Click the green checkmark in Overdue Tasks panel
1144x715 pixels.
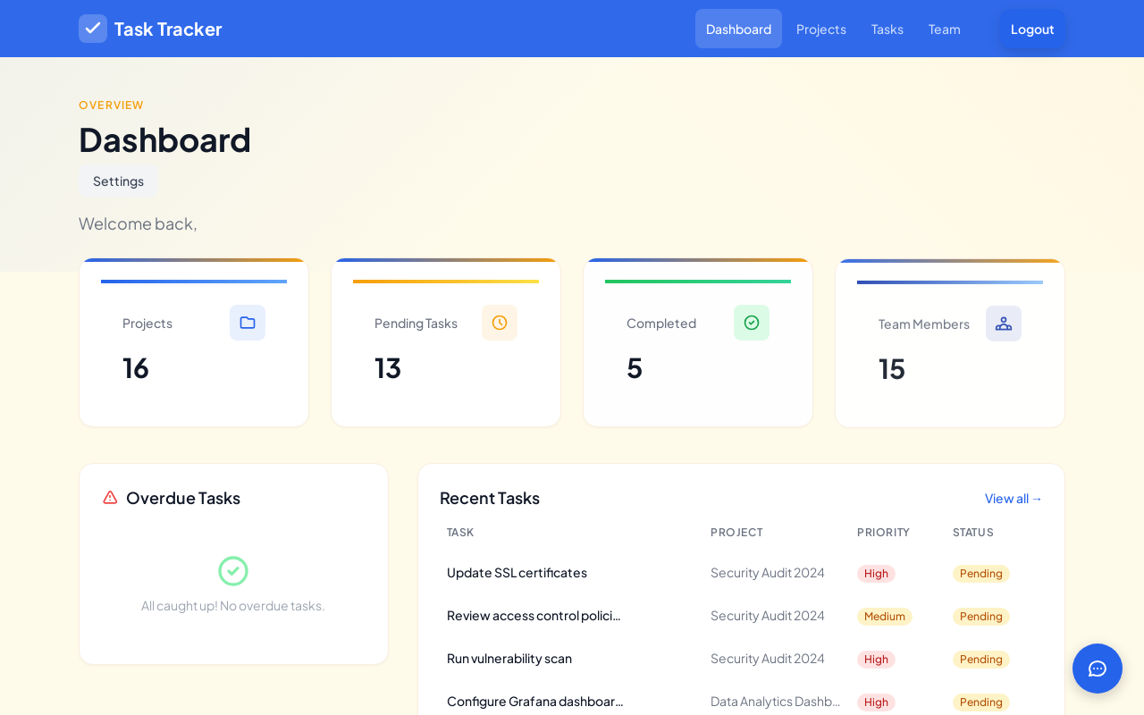coord(233,571)
